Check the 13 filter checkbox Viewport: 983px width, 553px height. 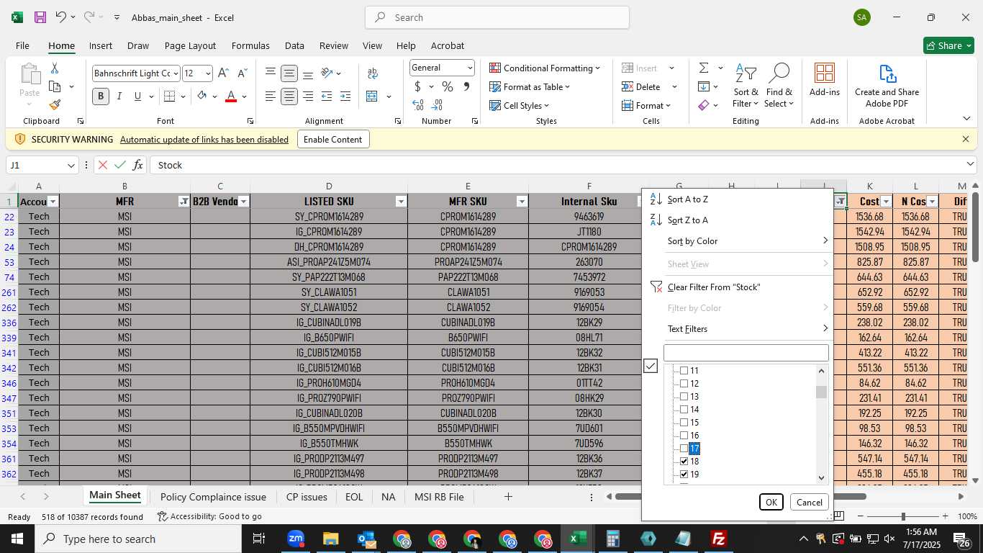click(x=684, y=397)
